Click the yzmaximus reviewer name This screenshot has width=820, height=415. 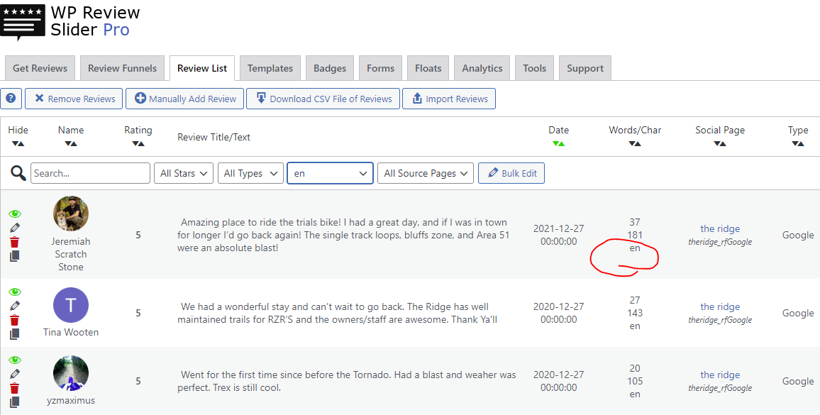pyautogui.click(x=71, y=400)
